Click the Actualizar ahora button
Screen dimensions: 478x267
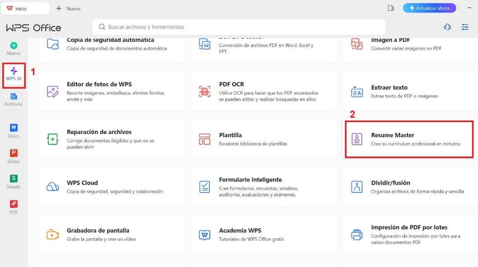(429, 8)
